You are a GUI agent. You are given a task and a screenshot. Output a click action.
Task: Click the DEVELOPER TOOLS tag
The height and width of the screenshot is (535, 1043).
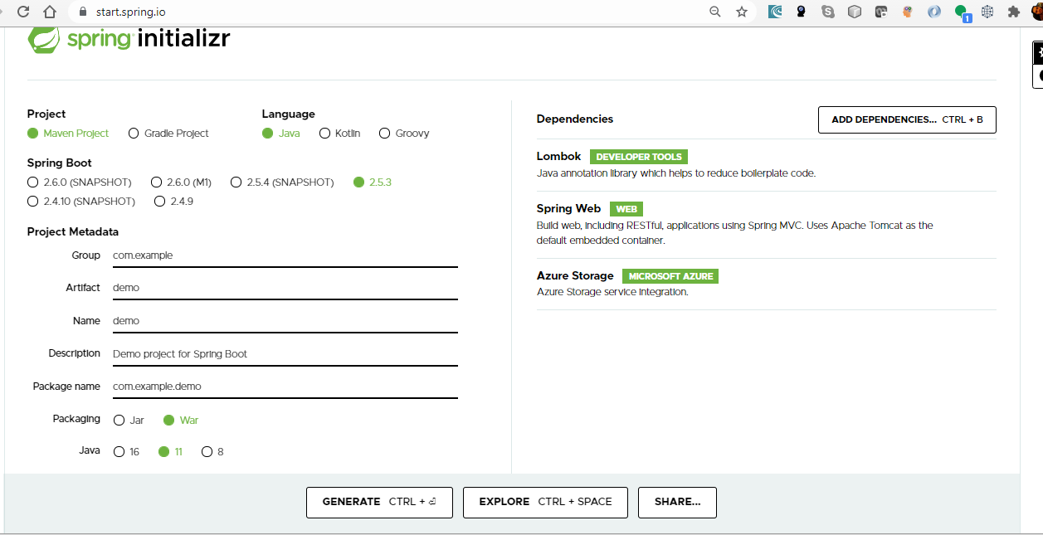click(639, 157)
